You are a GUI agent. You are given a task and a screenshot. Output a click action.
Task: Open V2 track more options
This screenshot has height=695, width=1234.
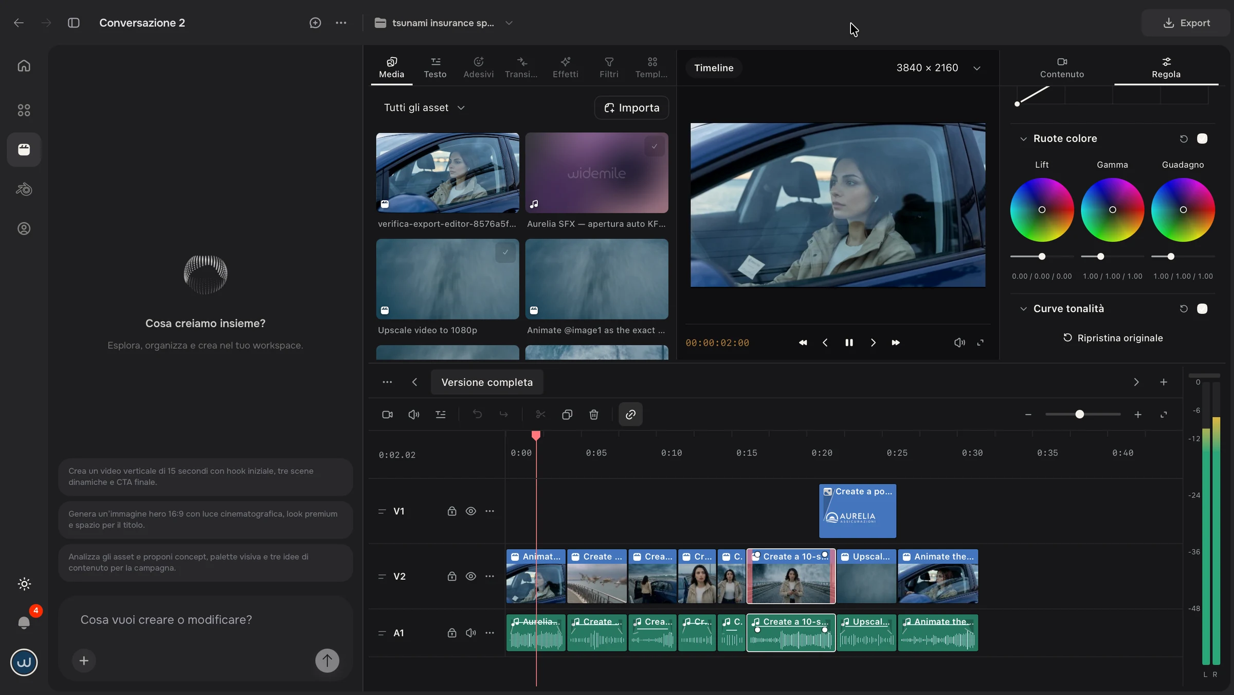pyautogui.click(x=489, y=577)
